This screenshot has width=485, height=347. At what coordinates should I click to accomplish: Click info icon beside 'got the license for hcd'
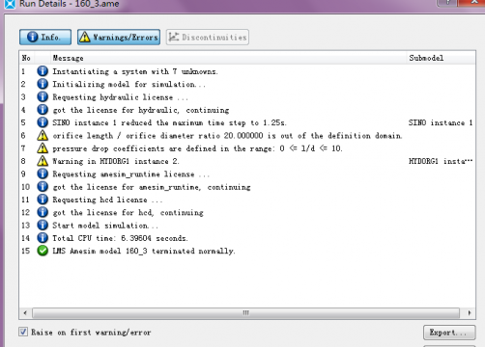(x=43, y=212)
